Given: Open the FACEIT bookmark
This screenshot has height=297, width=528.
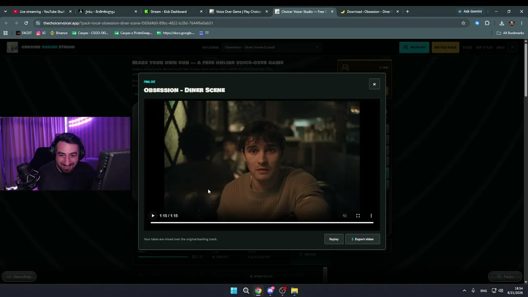Looking at the screenshot, I should pos(24,33).
